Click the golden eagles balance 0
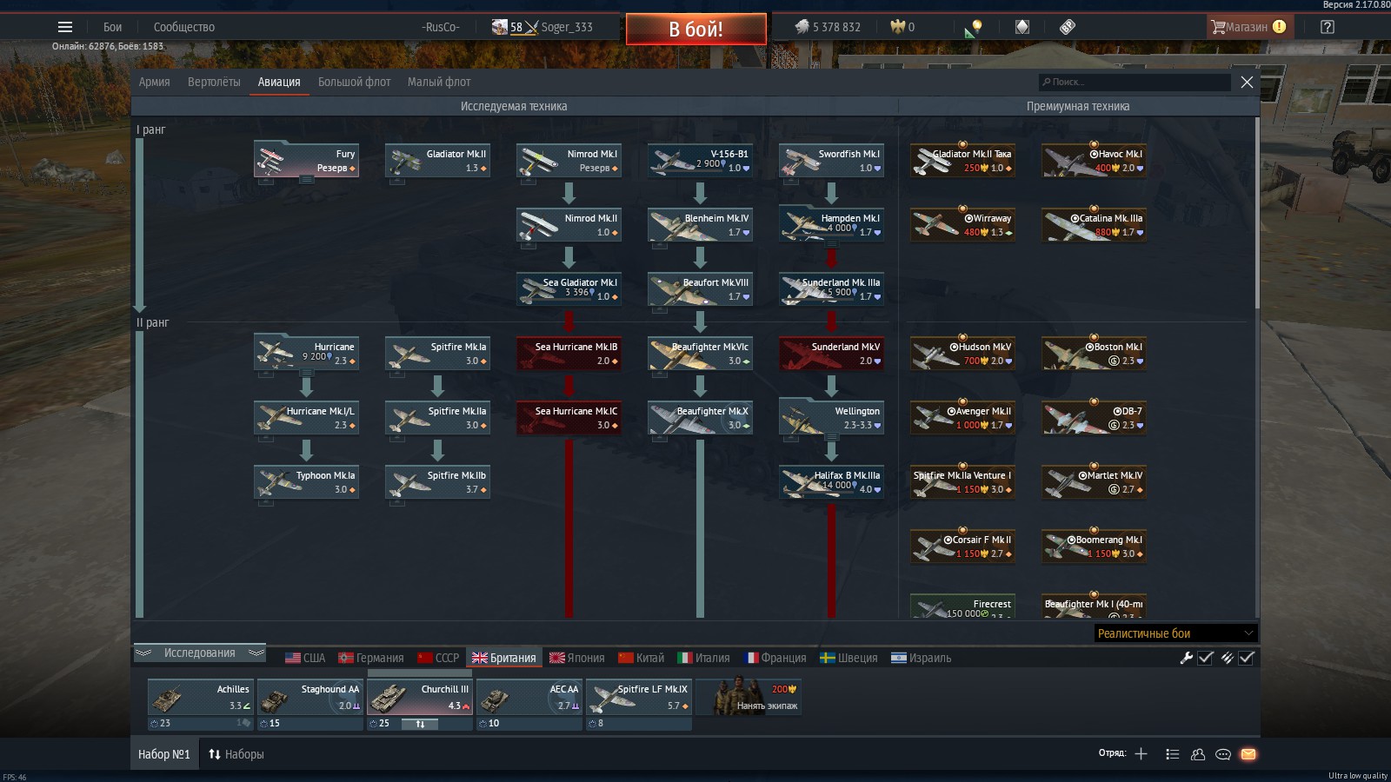Viewport: 1391px width, 782px height. (902, 27)
